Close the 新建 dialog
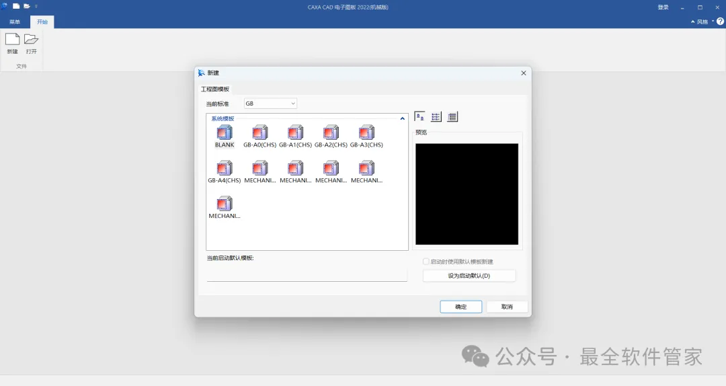This screenshot has width=726, height=386. point(524,73)
